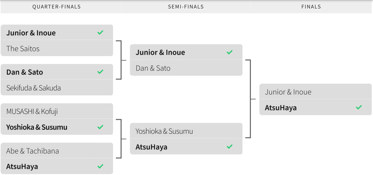This screenshot has width=373, height=175.
Task: Open Sekifuda & Sakuda team entry
Action: pos(57,88)
